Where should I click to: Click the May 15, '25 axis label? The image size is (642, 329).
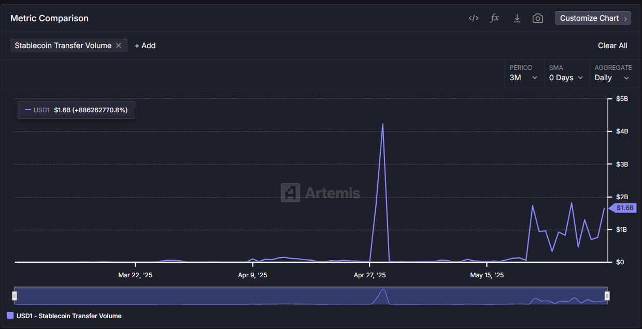tap(487, 275)
